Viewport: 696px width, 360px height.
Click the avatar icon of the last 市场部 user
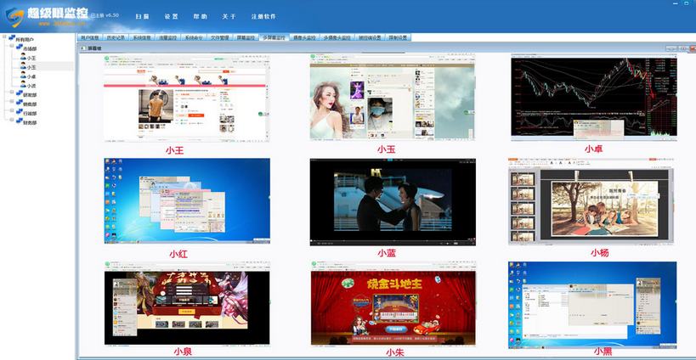click(x=23, y=85)
